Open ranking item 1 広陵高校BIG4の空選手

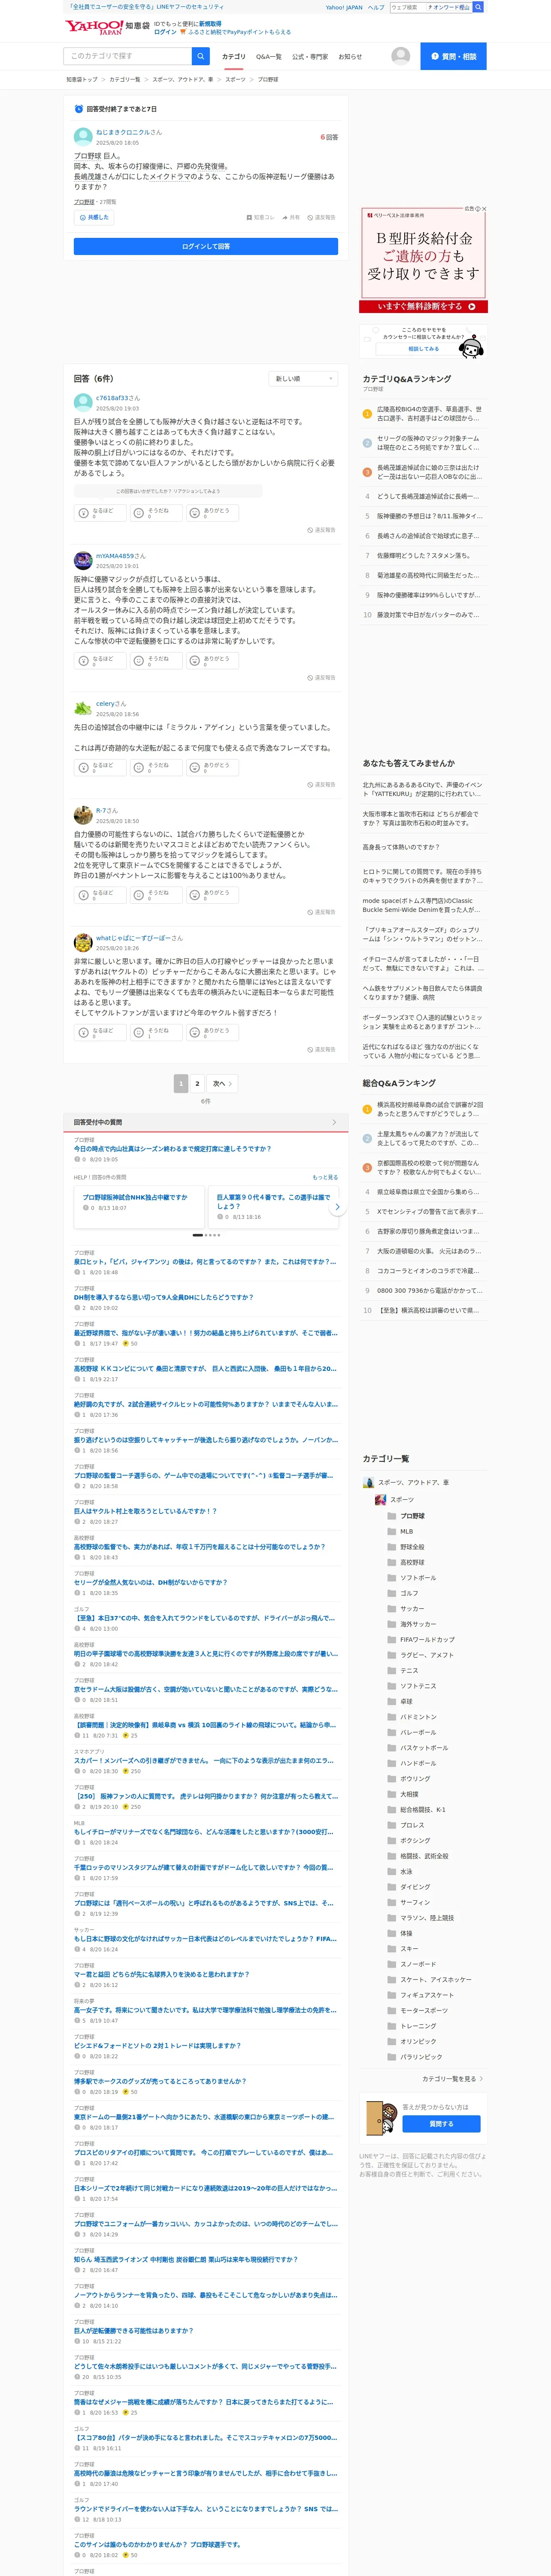[x=429, y=413]
